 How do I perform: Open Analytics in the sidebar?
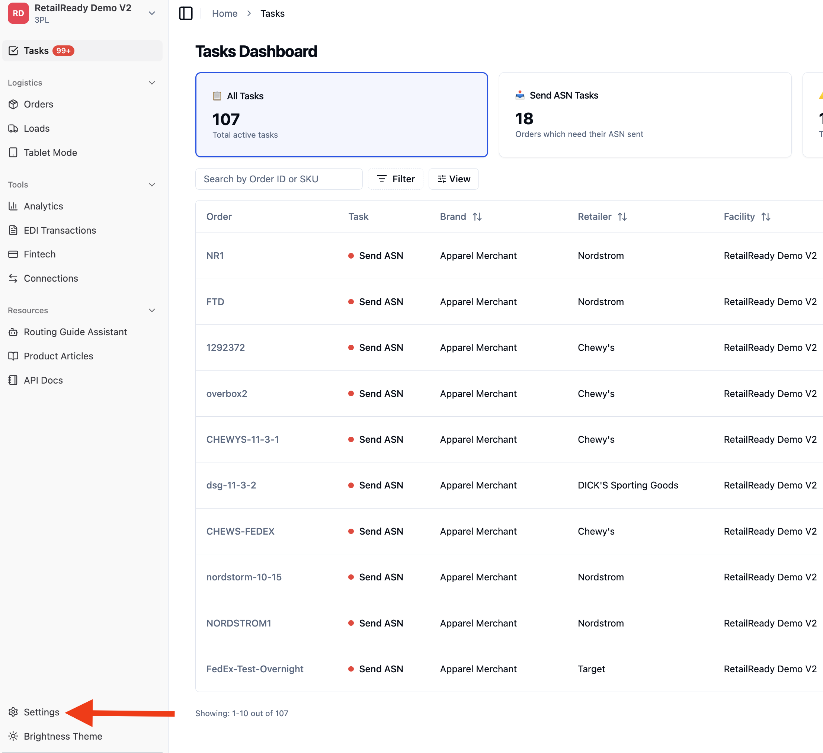[x=43, y=206]
